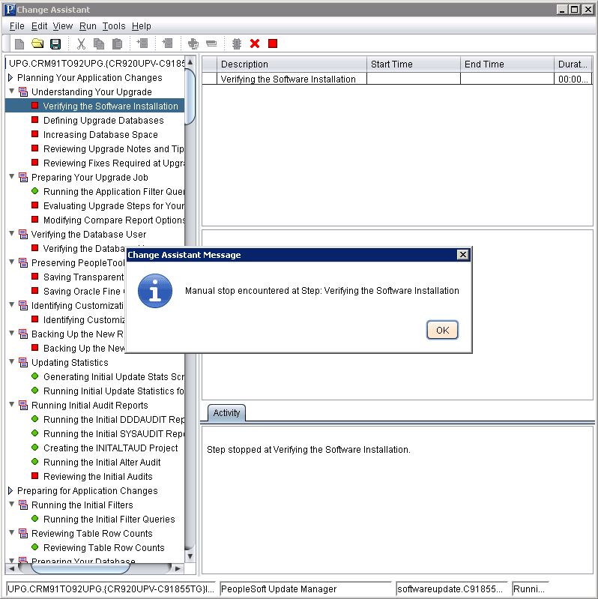Viewport: 598px width, 599px height.
Task: Collapse Verifying the Database User node
Action: coord(11,234)
